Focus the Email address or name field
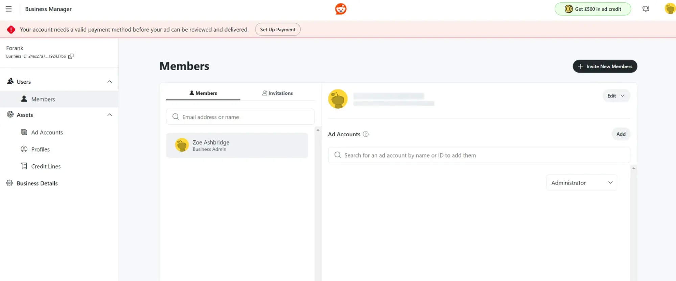Screen dimensions: 676x281 (x=240, y=117)
